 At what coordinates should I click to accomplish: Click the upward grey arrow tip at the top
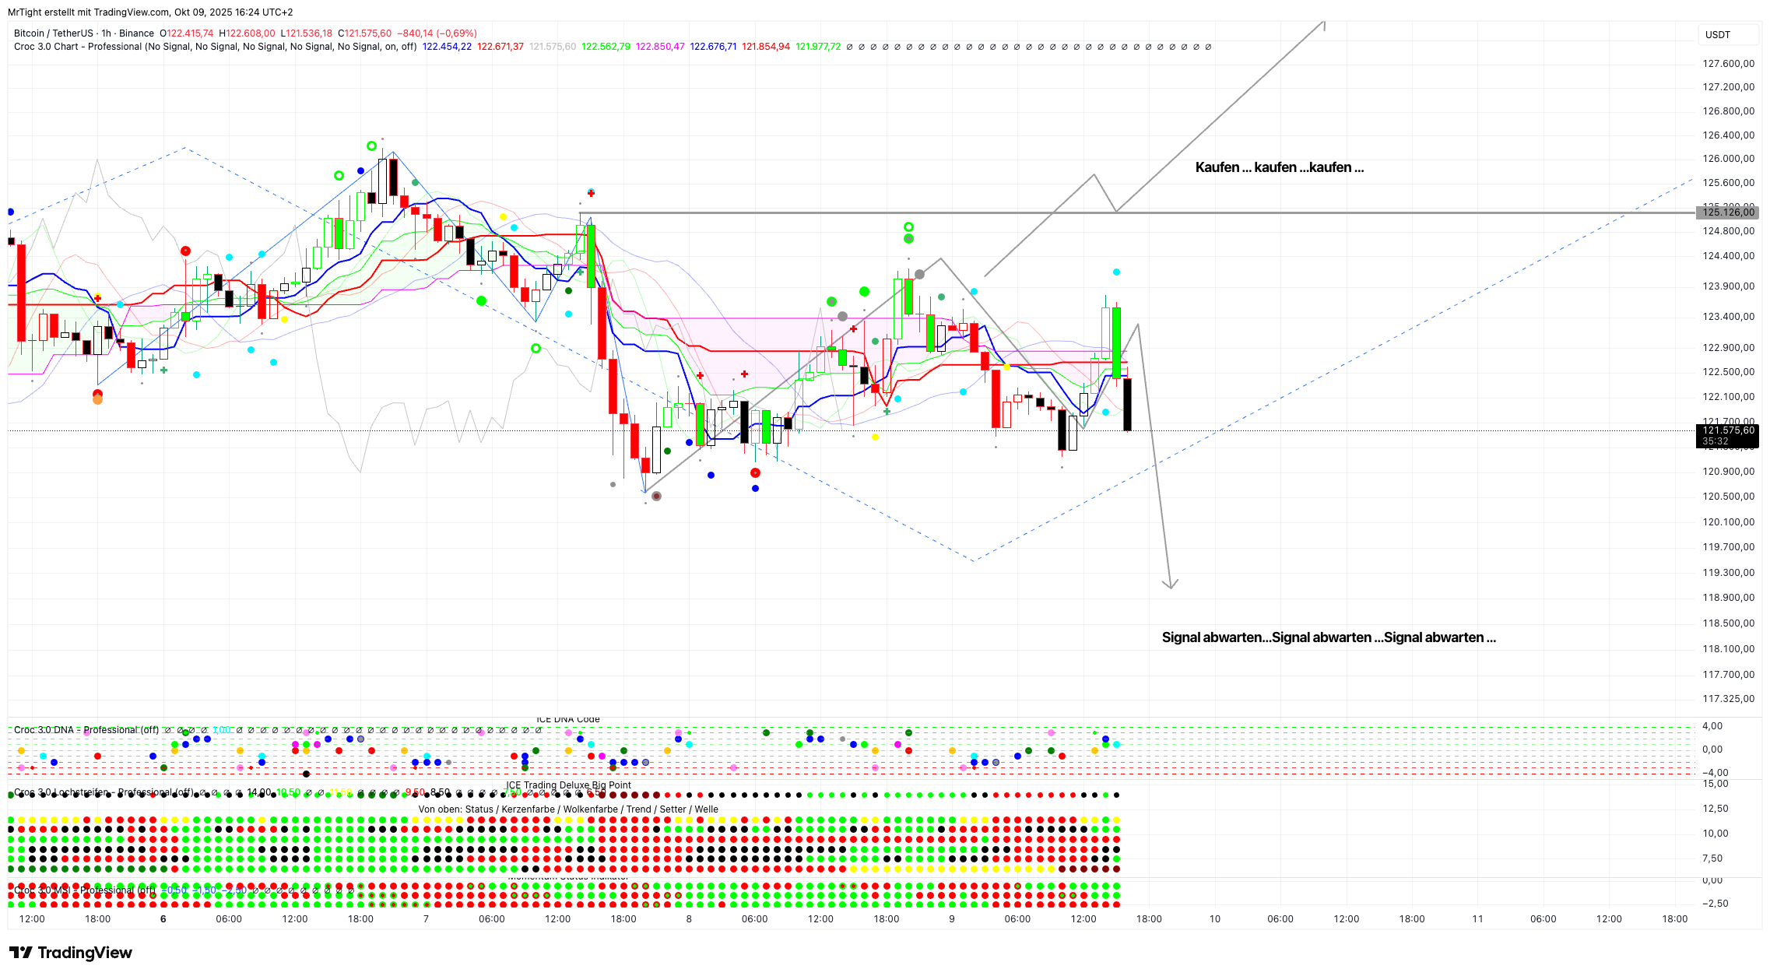(x=1322, y=23)
